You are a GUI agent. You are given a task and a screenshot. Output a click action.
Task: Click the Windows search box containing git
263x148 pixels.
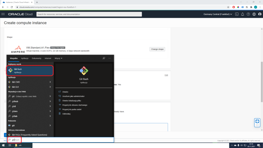click(60, 140)
